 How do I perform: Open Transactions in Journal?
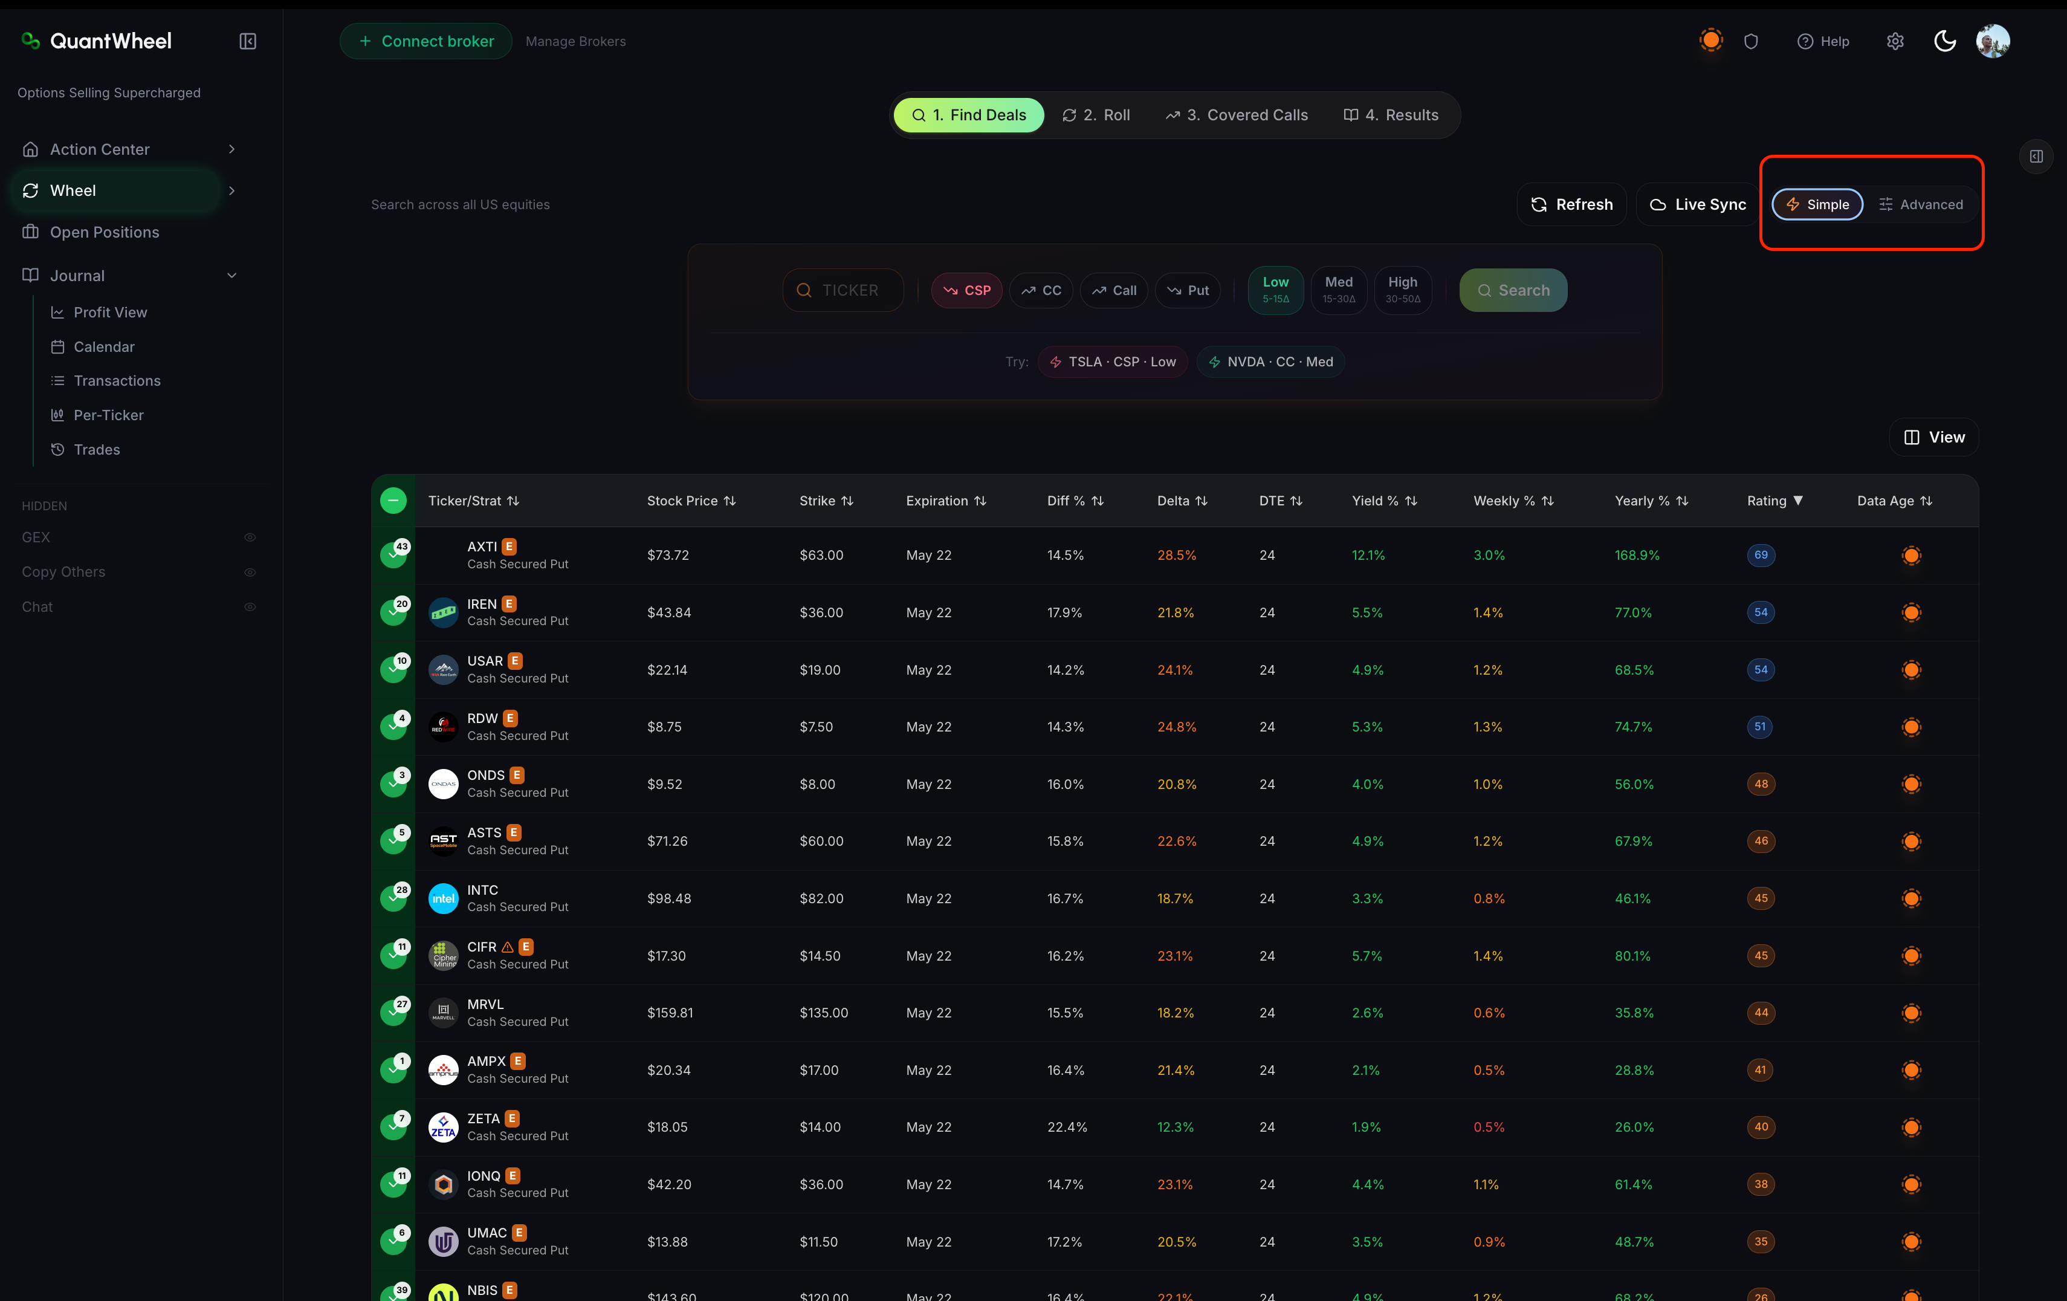pos(117,380)
